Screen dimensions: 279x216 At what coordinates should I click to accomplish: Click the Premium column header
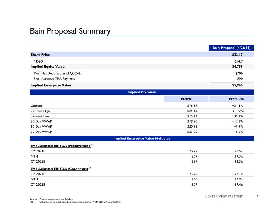tap(235, 99)
